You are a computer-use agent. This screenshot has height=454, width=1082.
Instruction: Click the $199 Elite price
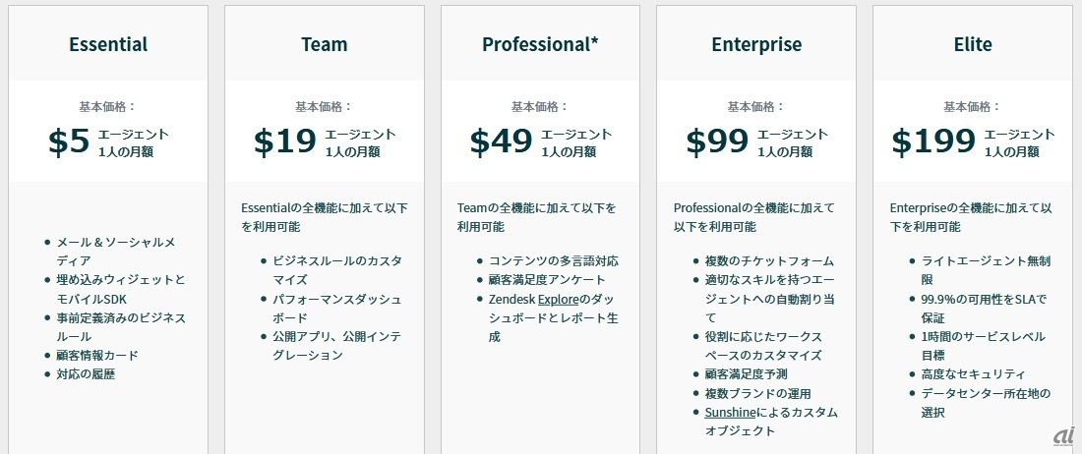[x=933, y=142]
